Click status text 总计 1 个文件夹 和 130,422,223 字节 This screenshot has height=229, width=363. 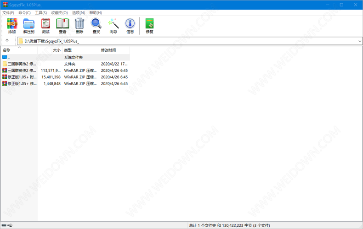pyautogui.click(x=221, y=225)
